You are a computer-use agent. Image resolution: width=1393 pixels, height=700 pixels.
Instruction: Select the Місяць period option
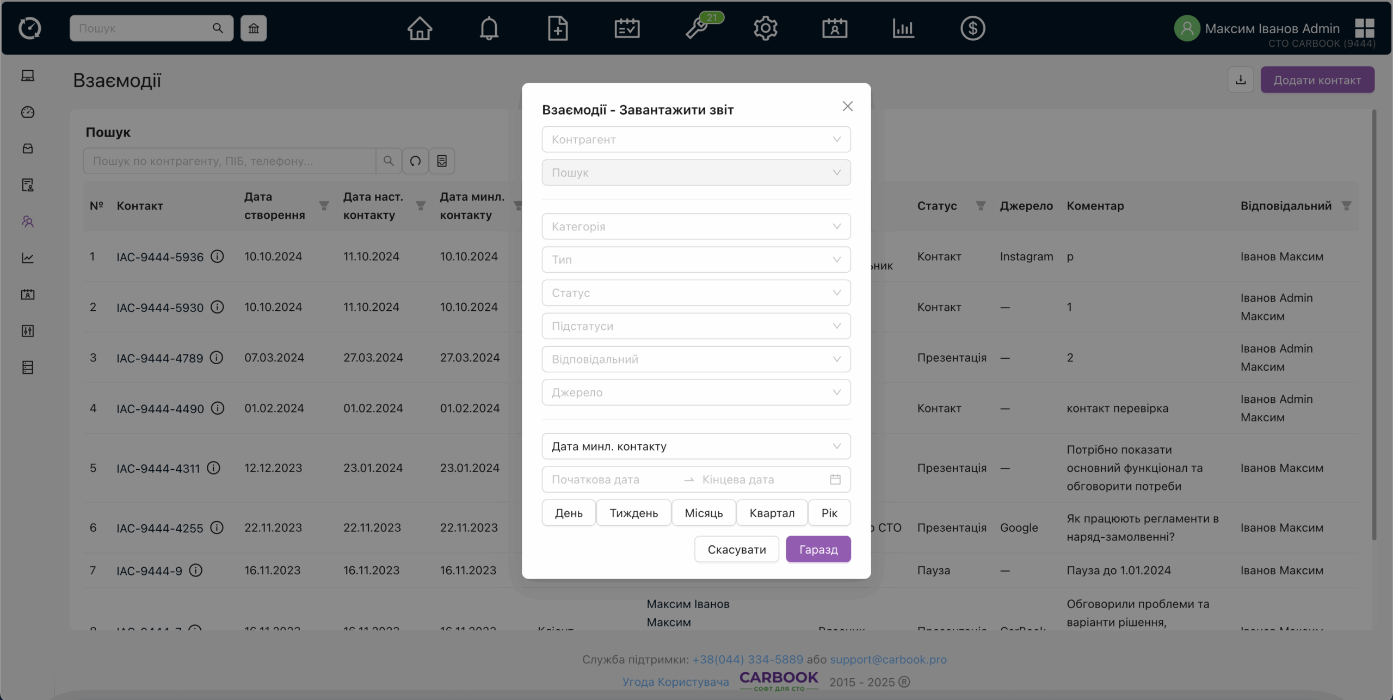(x=704, y=513)
